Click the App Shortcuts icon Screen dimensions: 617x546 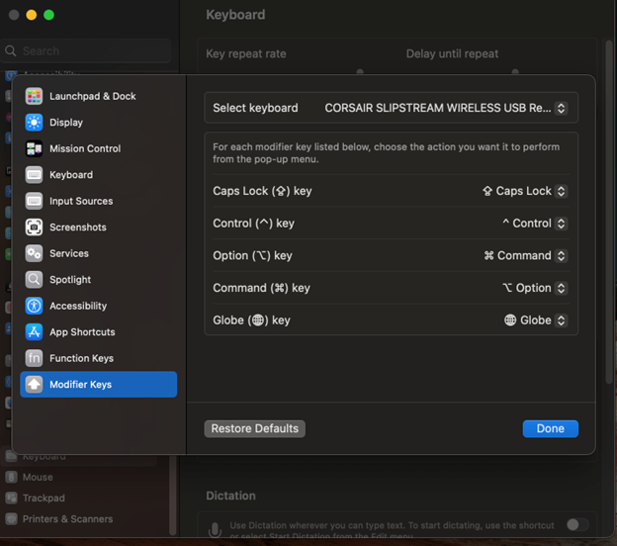(34, 332)
